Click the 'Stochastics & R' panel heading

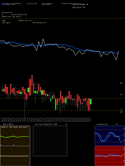tap(102, 124)
